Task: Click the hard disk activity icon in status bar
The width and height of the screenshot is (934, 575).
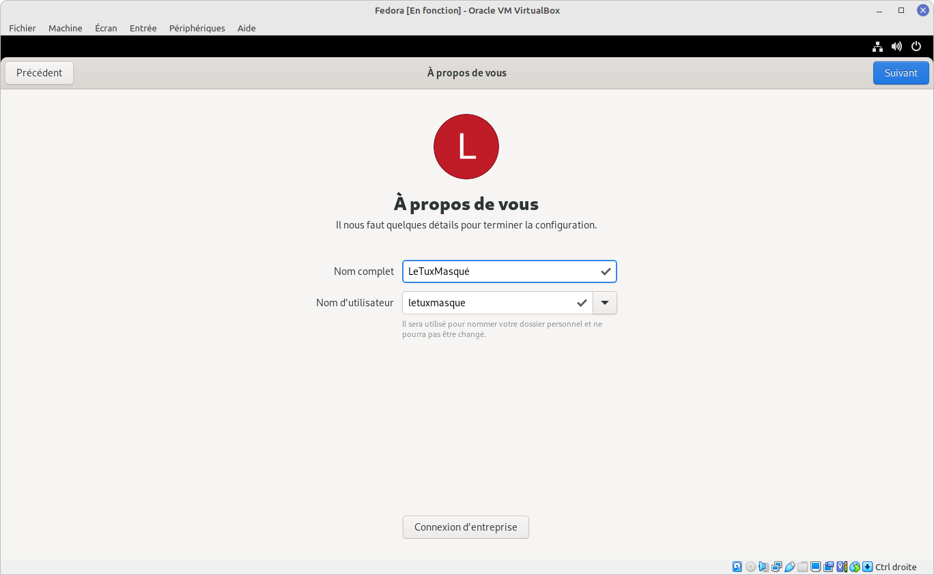Action: pyautogui.click(x=737, y=567)
